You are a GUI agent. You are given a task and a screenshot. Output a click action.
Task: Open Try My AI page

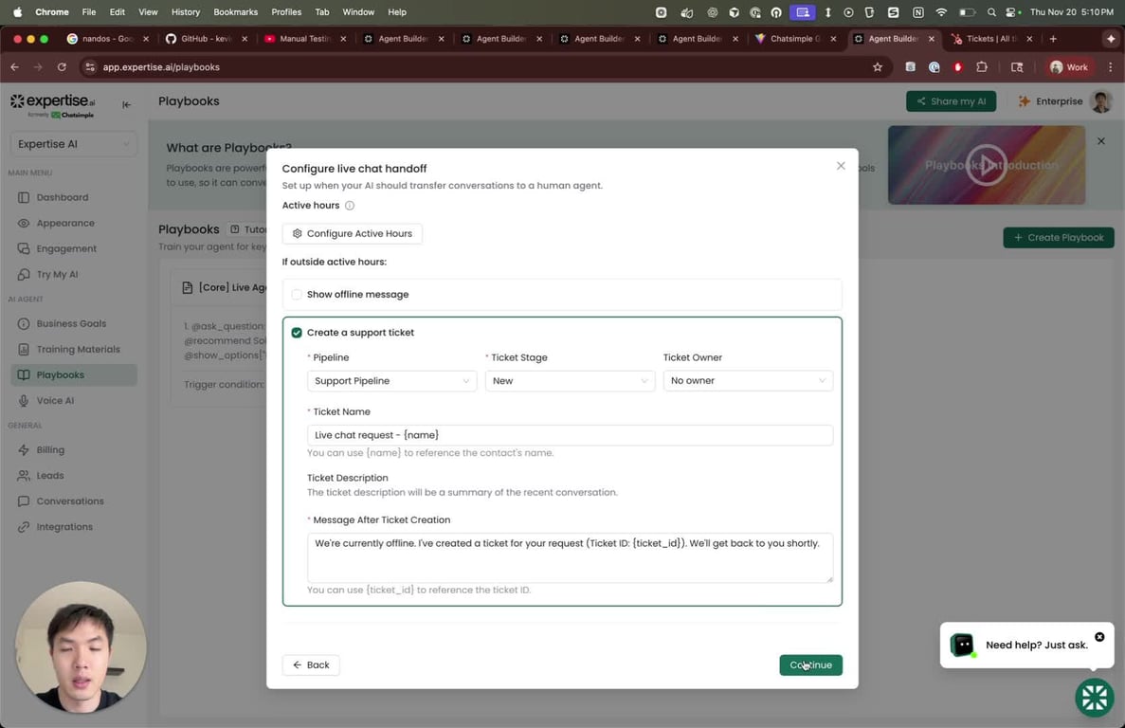[57, 274]
